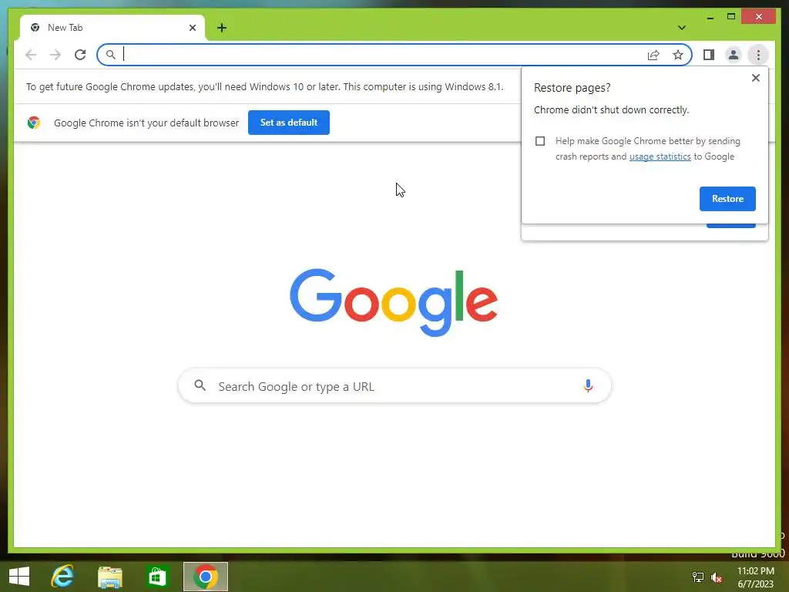The height and width of the screenshot is (592, 789).
Task: Launch Internet Explorer from taskbar
Action: [62, 577]
